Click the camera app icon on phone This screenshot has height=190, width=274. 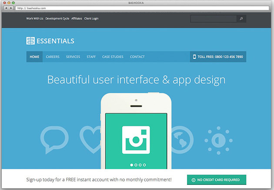pyautogui.click(x=136, y=140)
